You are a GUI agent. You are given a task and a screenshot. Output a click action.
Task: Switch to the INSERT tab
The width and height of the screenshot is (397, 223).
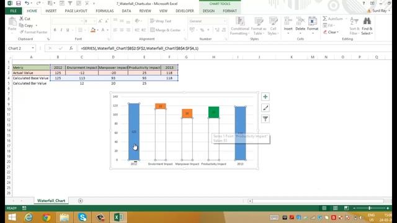click(x=51, y=11)
